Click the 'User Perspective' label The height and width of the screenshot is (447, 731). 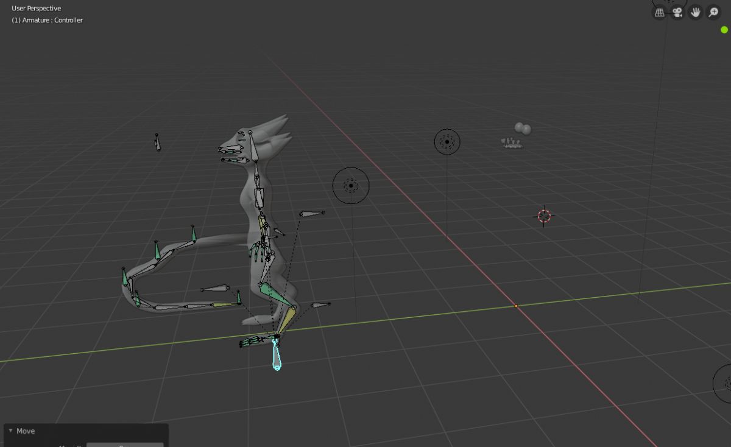(36, 9)
